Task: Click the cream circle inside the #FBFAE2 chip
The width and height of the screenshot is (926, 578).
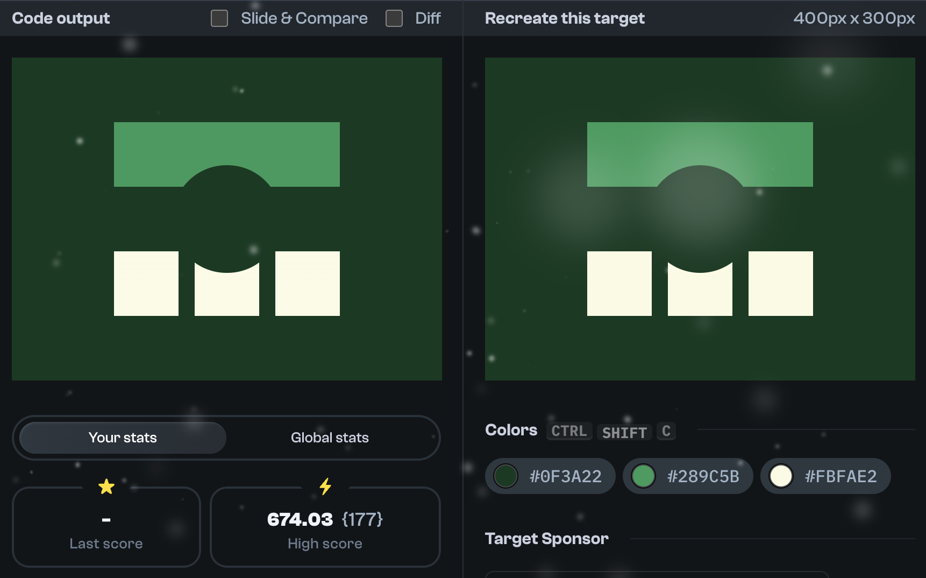Action: (x=781, y=476)
